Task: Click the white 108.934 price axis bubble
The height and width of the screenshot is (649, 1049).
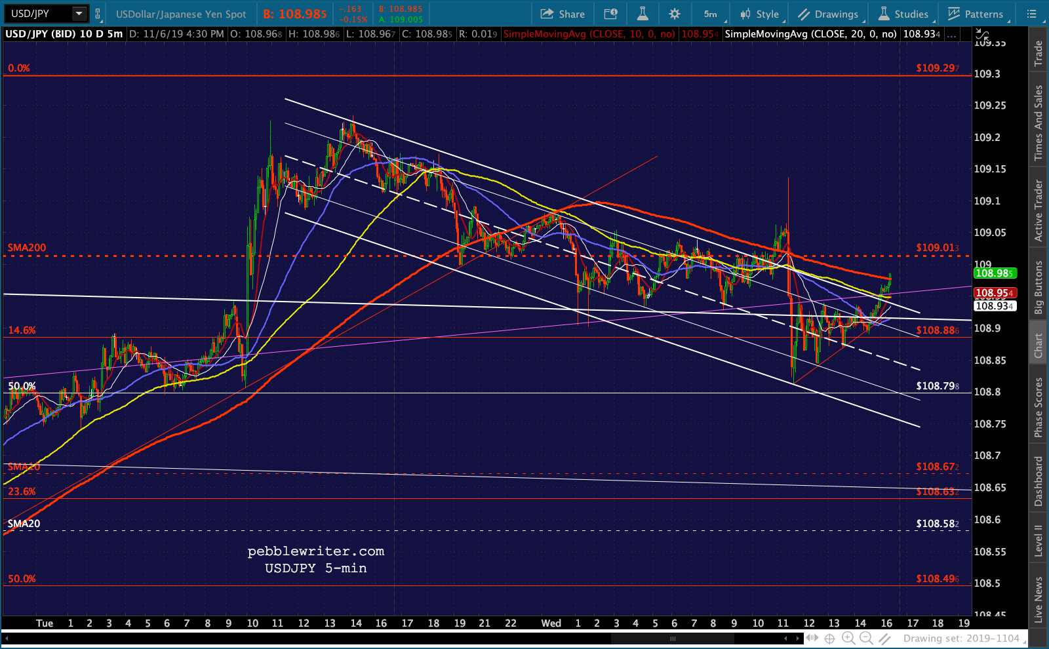Action: pyautogui.click(x=994, y=306)
